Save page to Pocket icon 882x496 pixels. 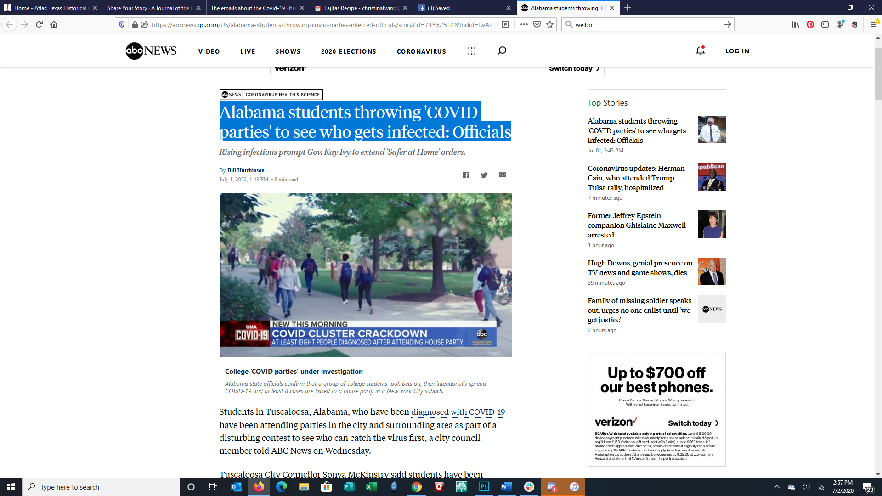pyautogui.click(x=537, y=25)
